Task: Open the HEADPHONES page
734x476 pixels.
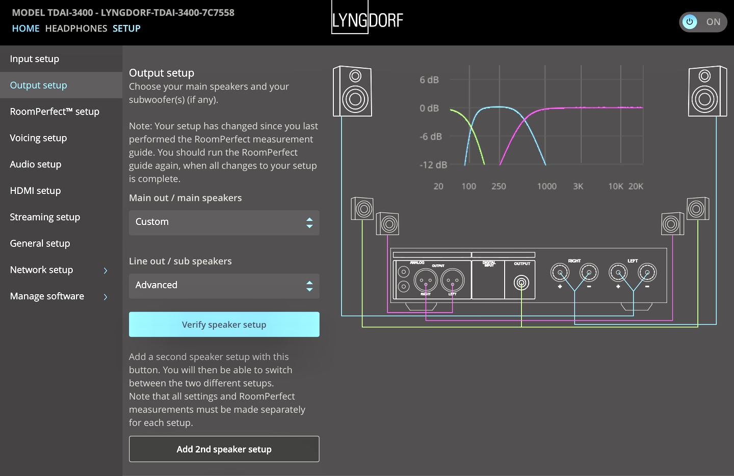Action: [x=76, y=29]
